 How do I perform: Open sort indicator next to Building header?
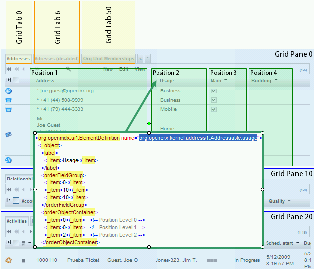coord(276,80)
